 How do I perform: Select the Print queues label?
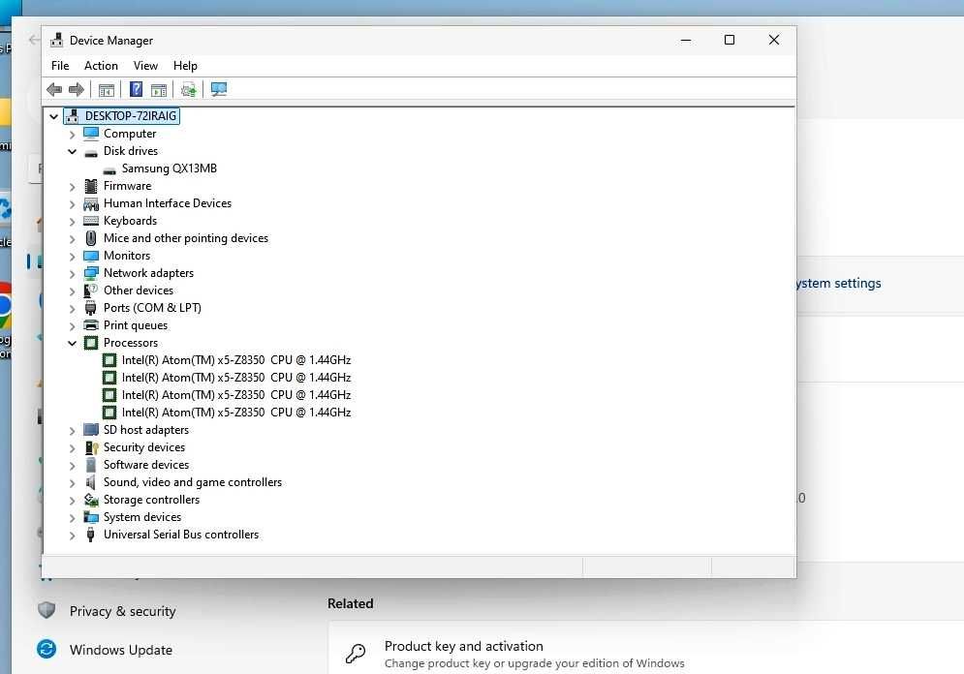pyautogui.click(x=136, y=325)
